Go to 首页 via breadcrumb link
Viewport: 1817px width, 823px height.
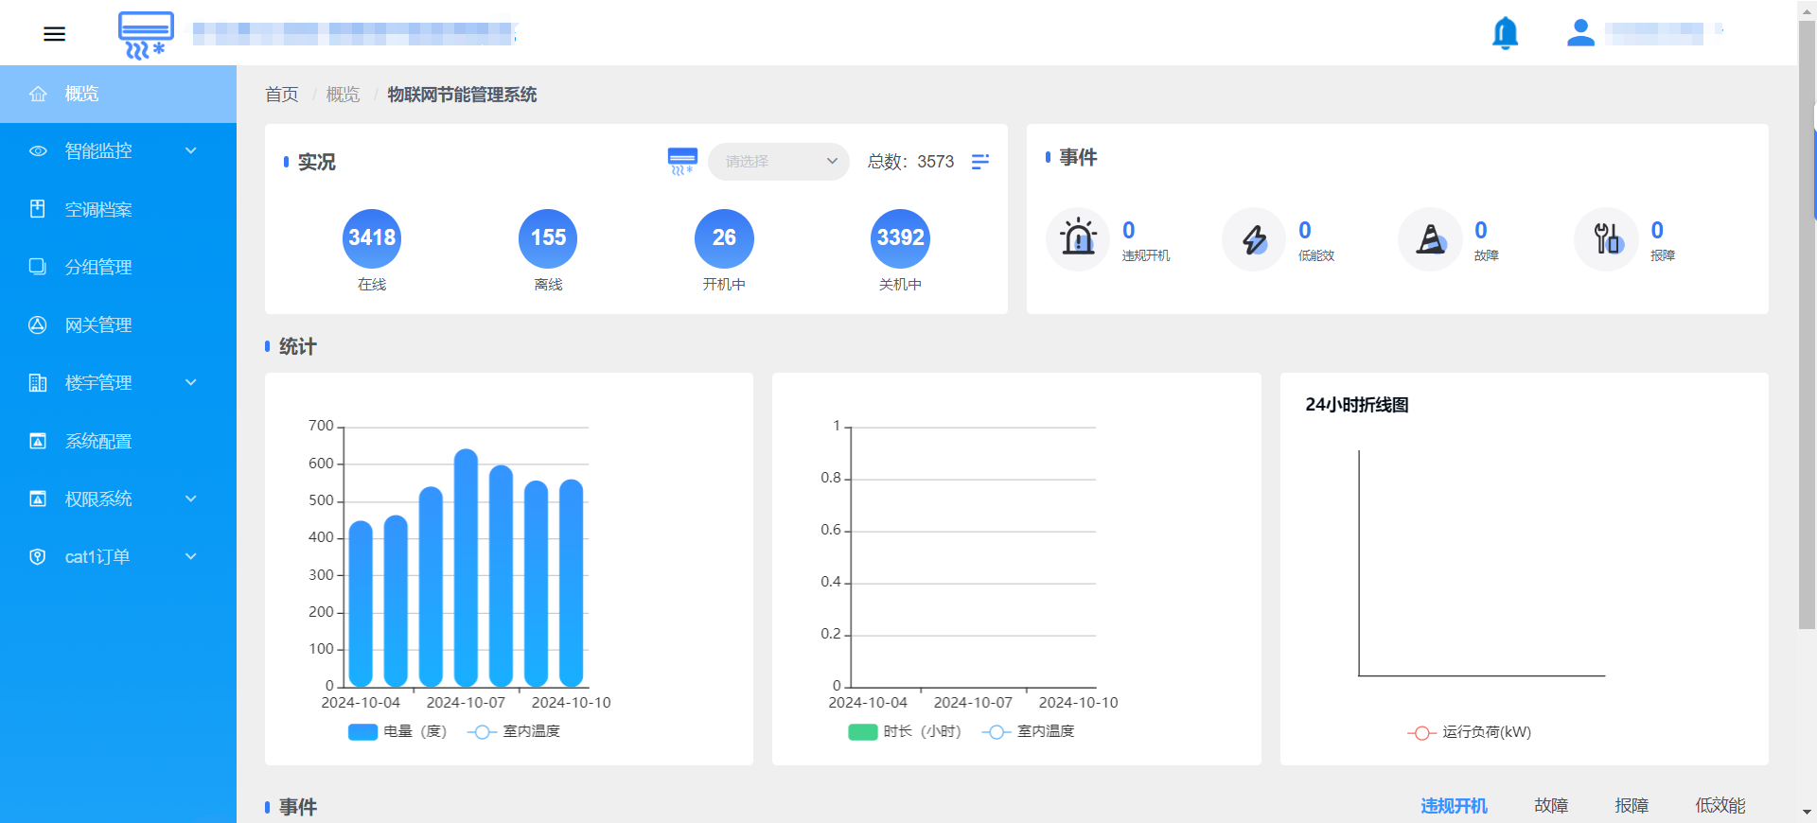[x=281, y=95]
